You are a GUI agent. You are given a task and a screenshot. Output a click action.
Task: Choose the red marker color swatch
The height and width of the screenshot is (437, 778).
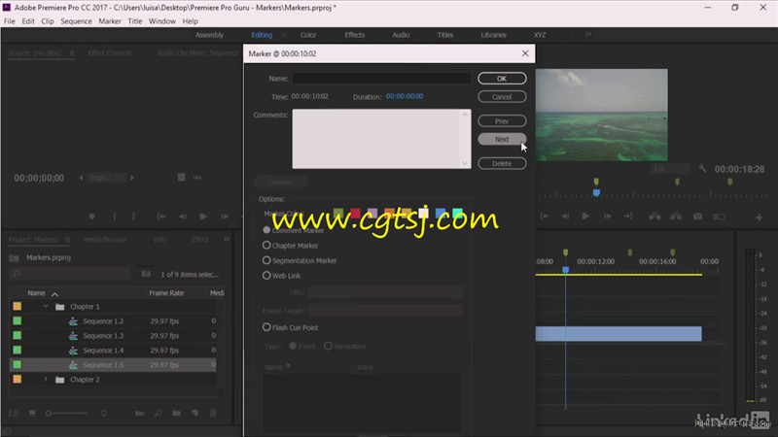click(x=355, y=213)
